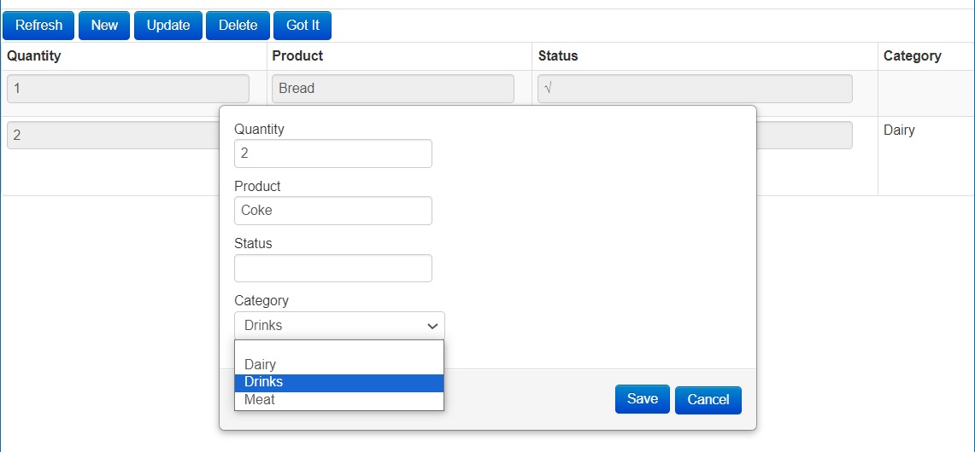975x452 pixels.
Task: Click the empty Status input field
Action: pos(332,268)
